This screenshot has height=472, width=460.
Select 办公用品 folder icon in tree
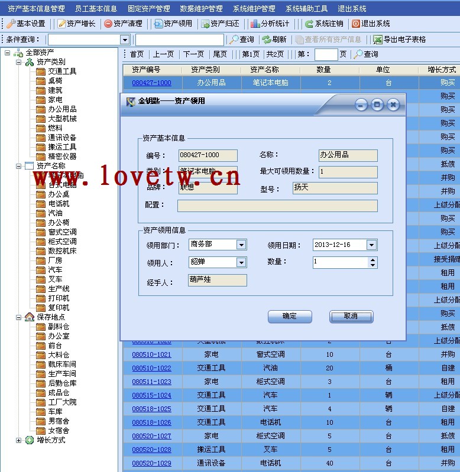pos(41,109)
